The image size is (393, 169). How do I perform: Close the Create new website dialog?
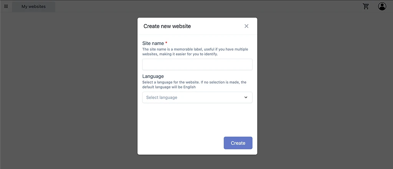click(x=246, y=26)
